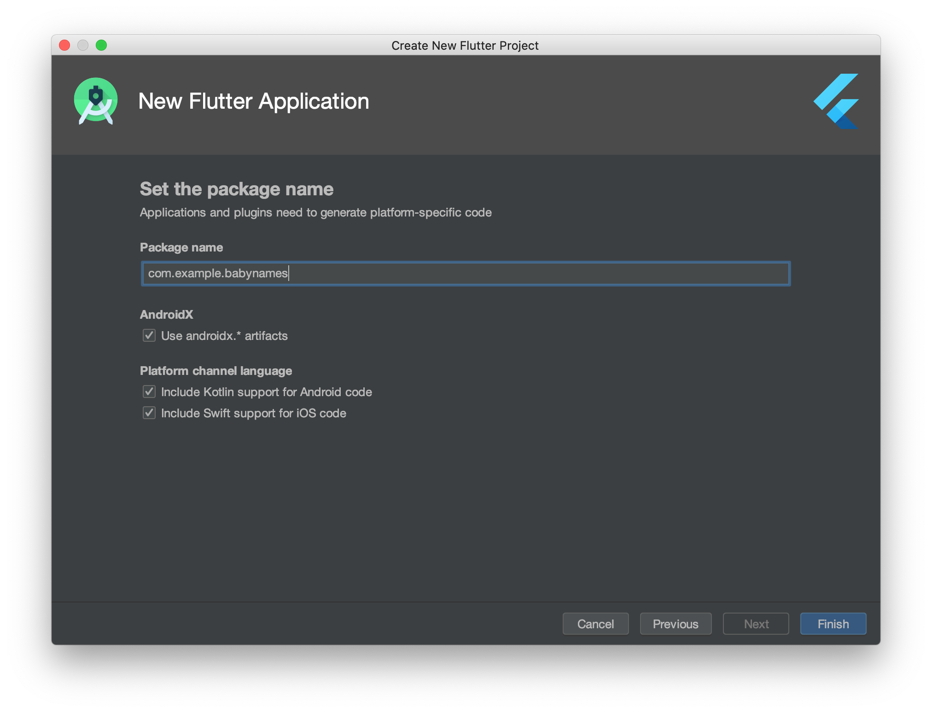Click the Android Studio logo icon

[x=96, y=101]
